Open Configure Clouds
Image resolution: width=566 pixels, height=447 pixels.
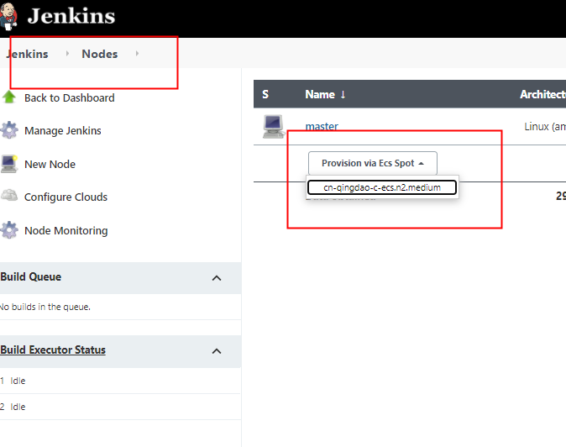tap(66, 197)
